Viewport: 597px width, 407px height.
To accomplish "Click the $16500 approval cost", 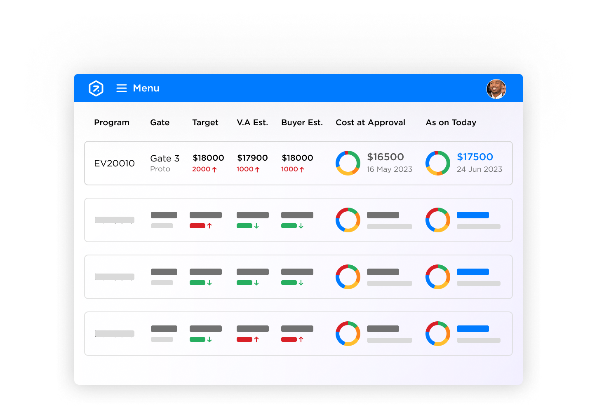I will point(385,157).
